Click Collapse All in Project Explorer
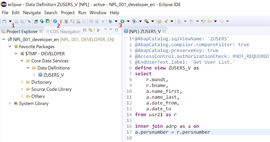 [85, 30]
